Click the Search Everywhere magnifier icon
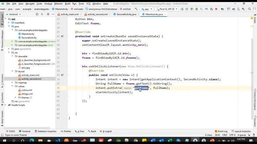 (249, 9)
